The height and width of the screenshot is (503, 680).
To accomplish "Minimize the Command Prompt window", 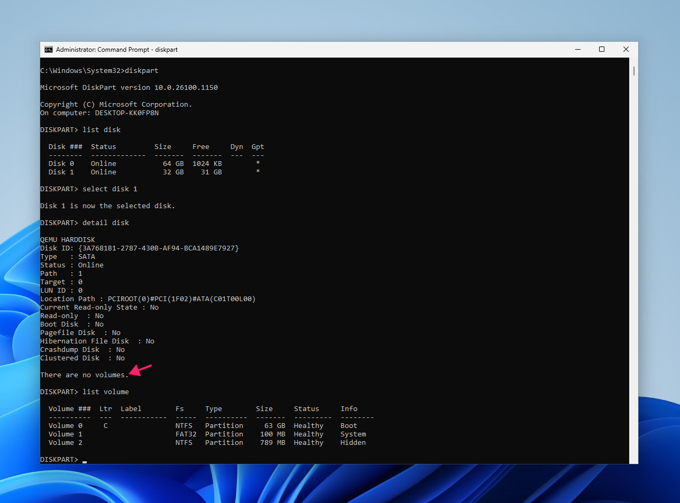I will click(577, 50).
